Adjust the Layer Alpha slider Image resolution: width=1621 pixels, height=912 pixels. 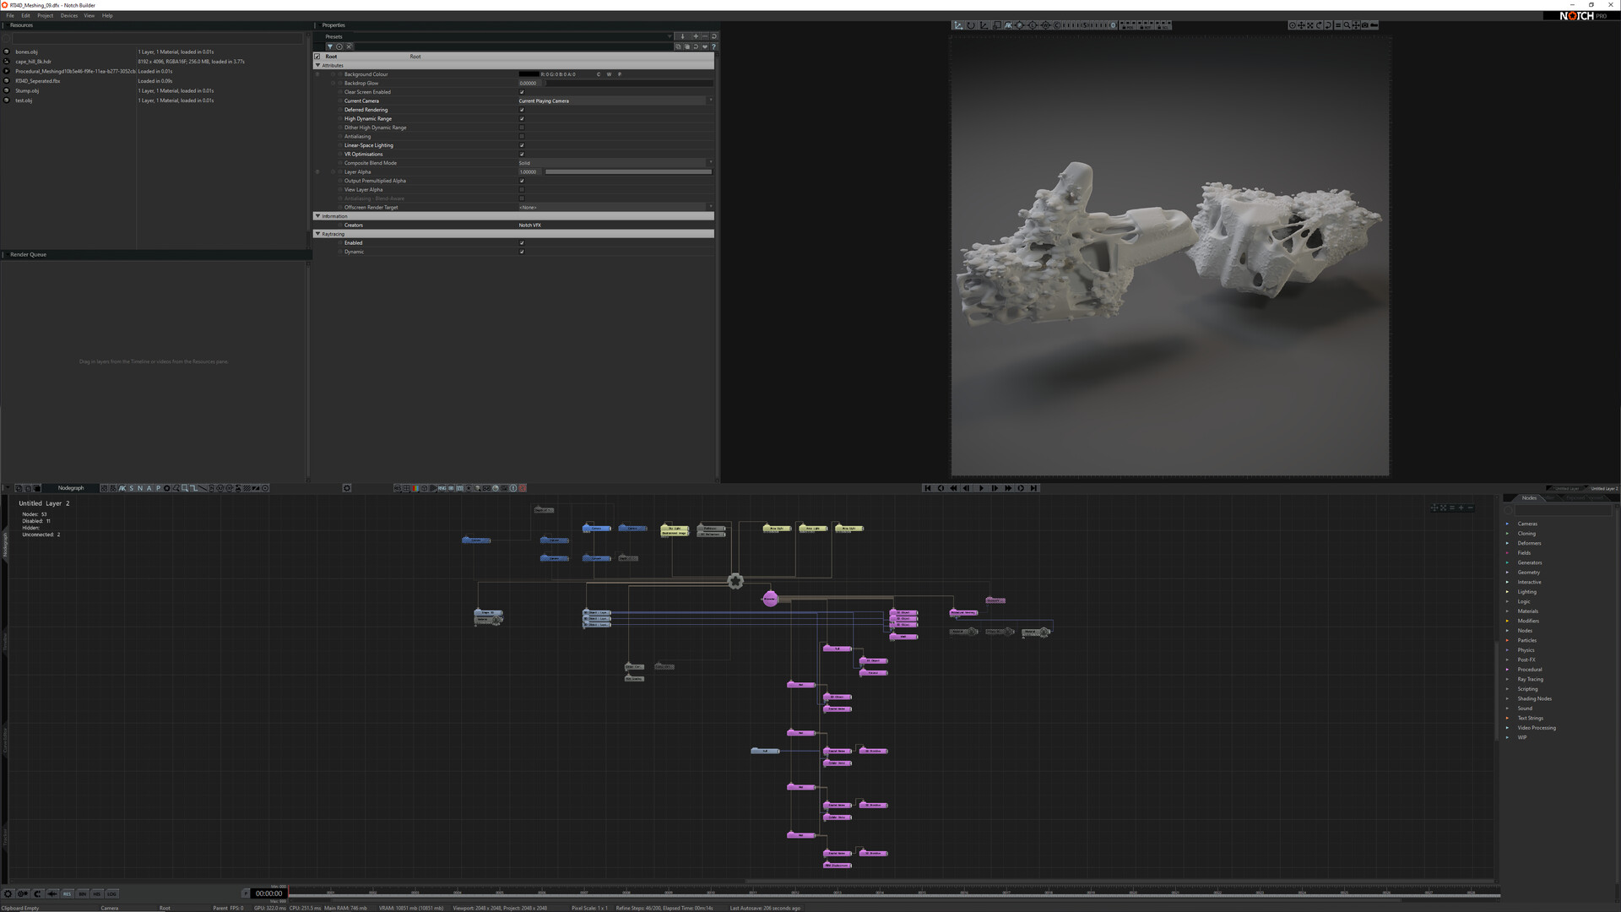point(628,172)
